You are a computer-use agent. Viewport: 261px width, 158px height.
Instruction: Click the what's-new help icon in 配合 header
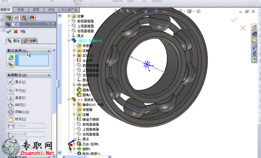(48, 25)
